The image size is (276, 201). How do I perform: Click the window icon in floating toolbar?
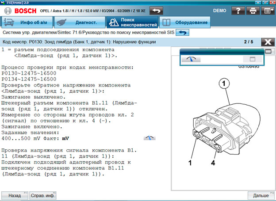click(253, 58)
